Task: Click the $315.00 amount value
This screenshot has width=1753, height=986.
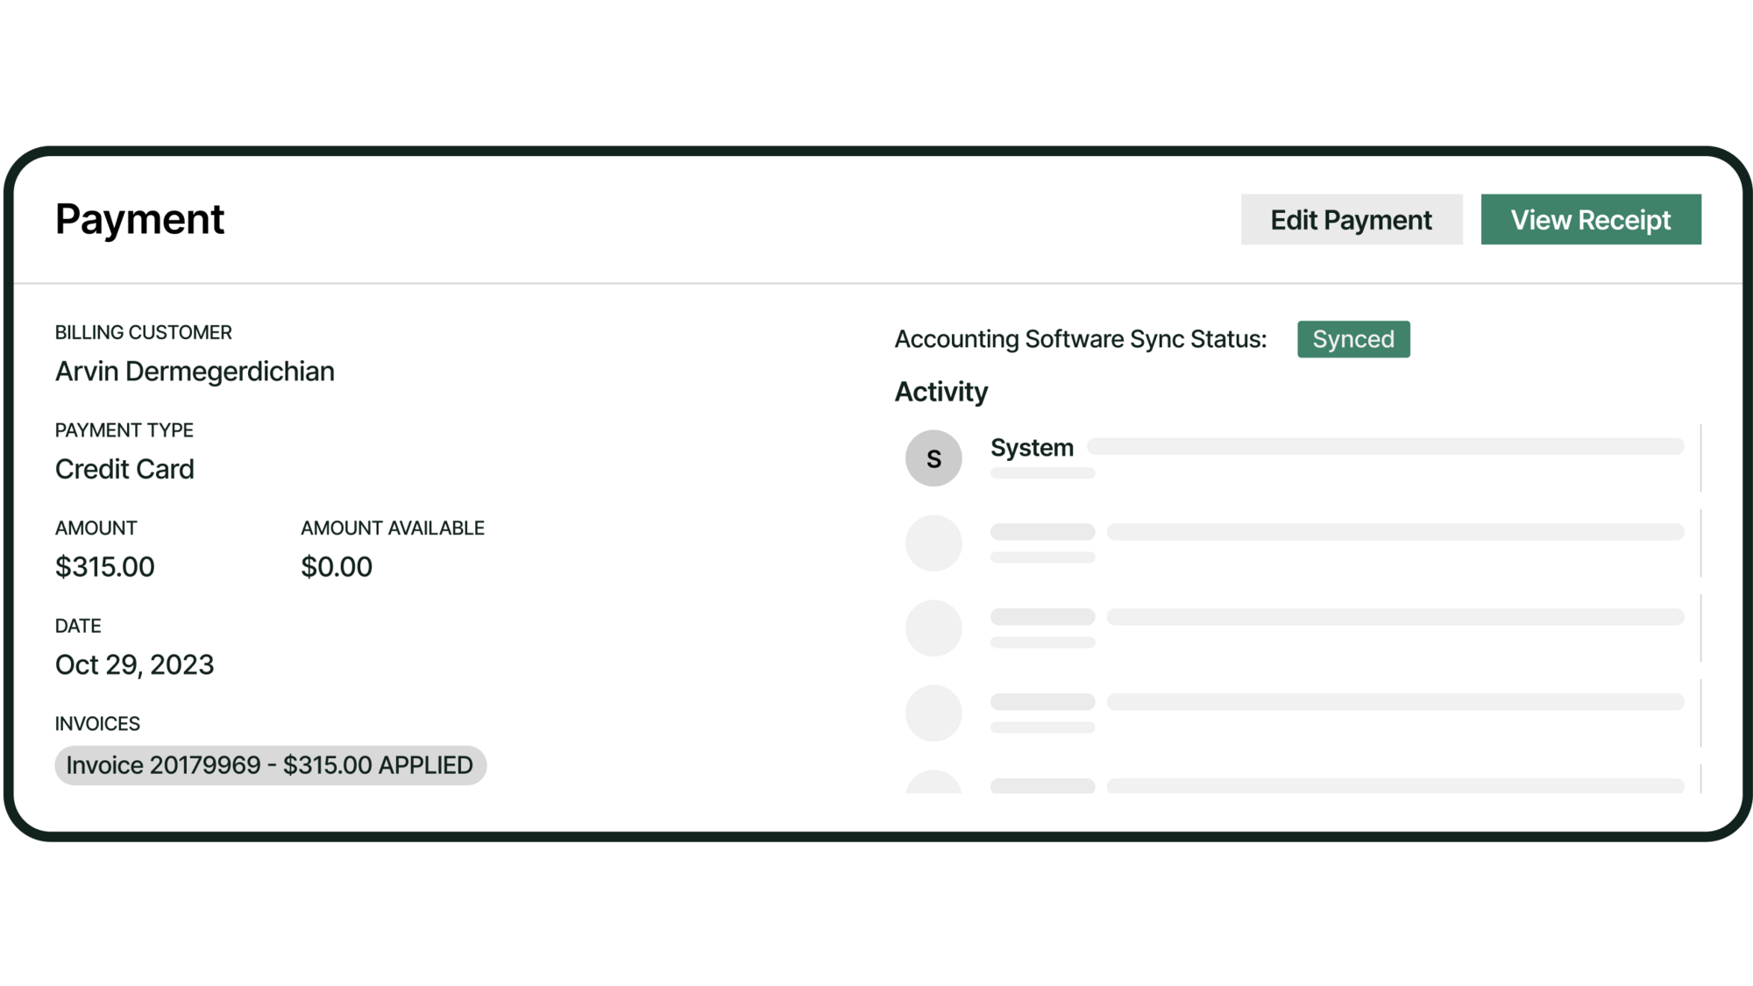Action: click(104, 567)
